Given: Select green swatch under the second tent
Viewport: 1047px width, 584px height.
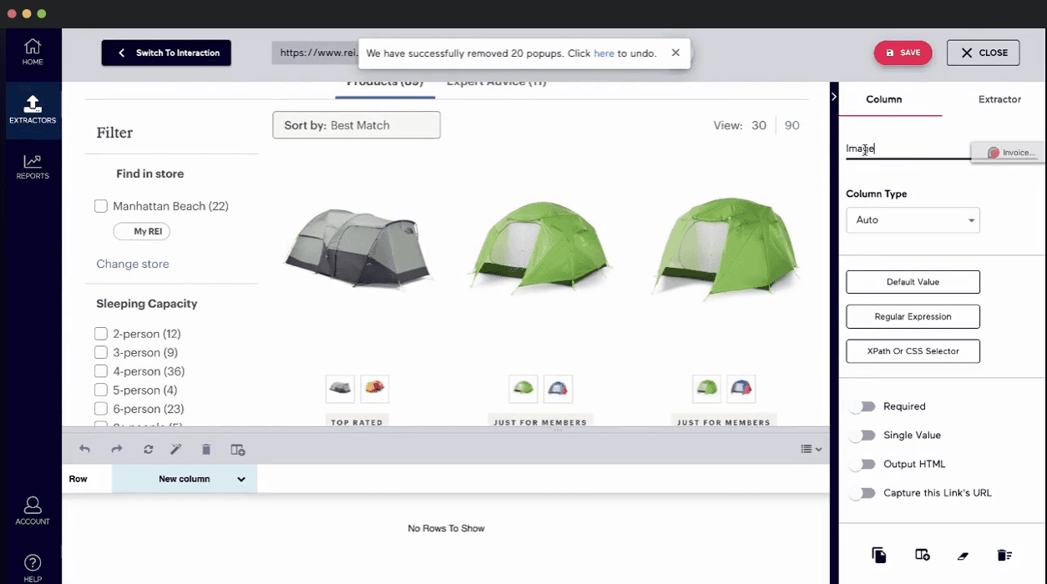Looking at the screenshot, I should [523, 388].
